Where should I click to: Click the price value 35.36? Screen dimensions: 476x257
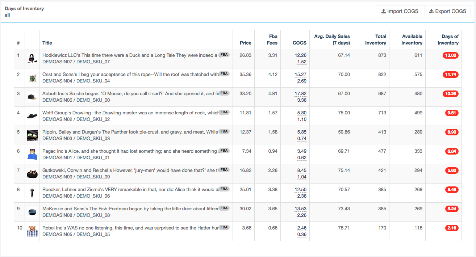pyautogui.click(x=245, y=75)
